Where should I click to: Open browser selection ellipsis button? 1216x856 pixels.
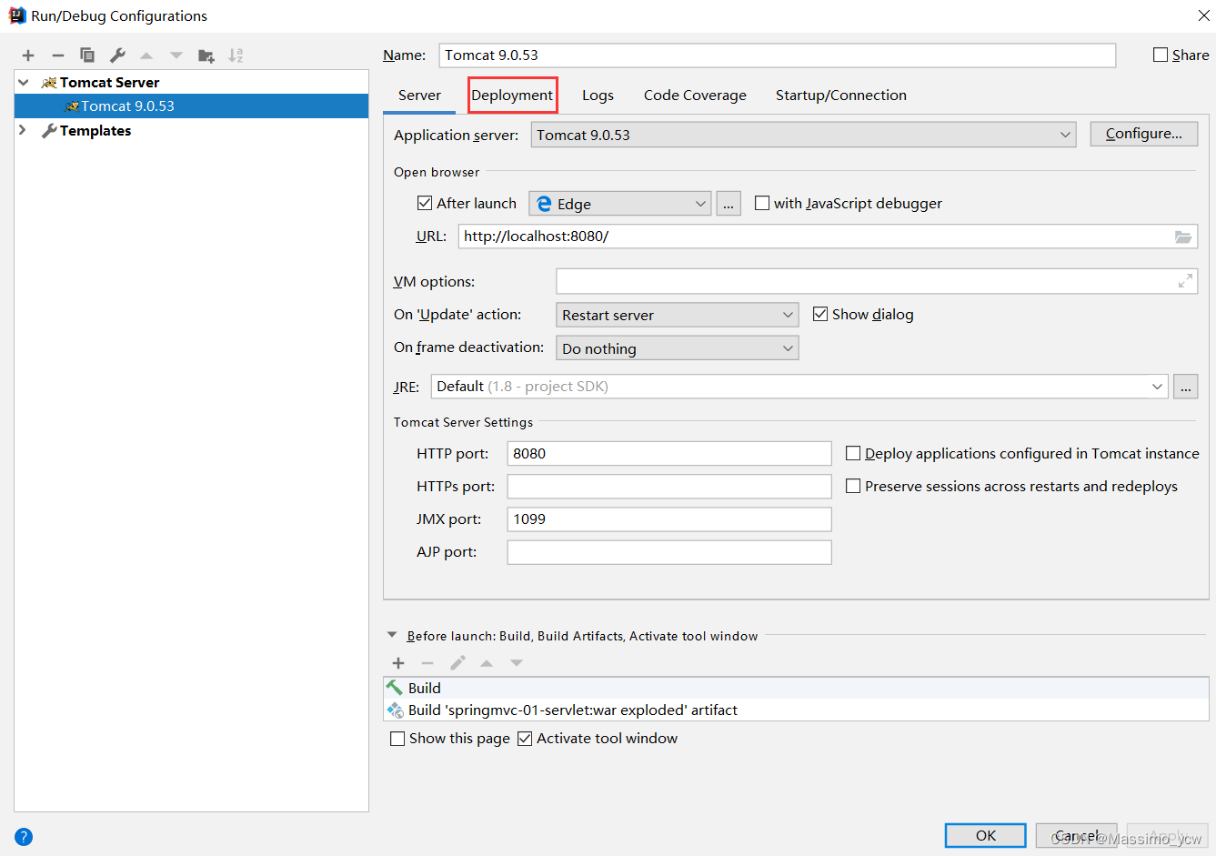point(729,204)
